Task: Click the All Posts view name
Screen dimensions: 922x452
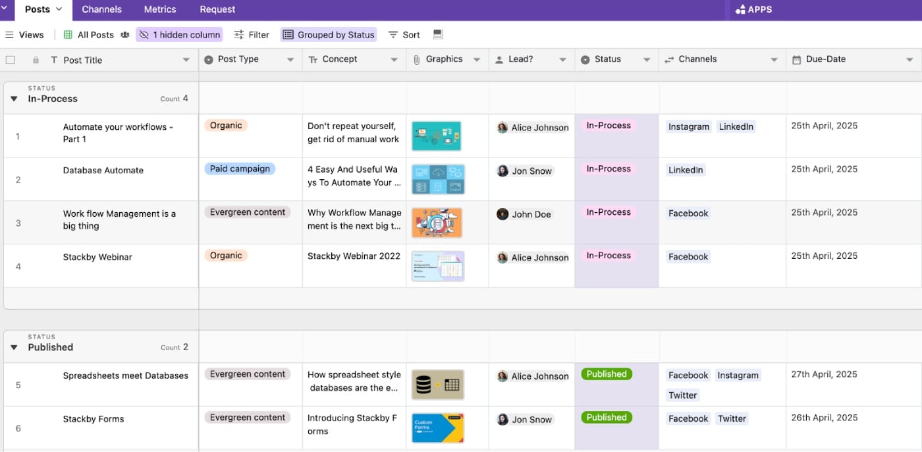Action: click(95, 35)
